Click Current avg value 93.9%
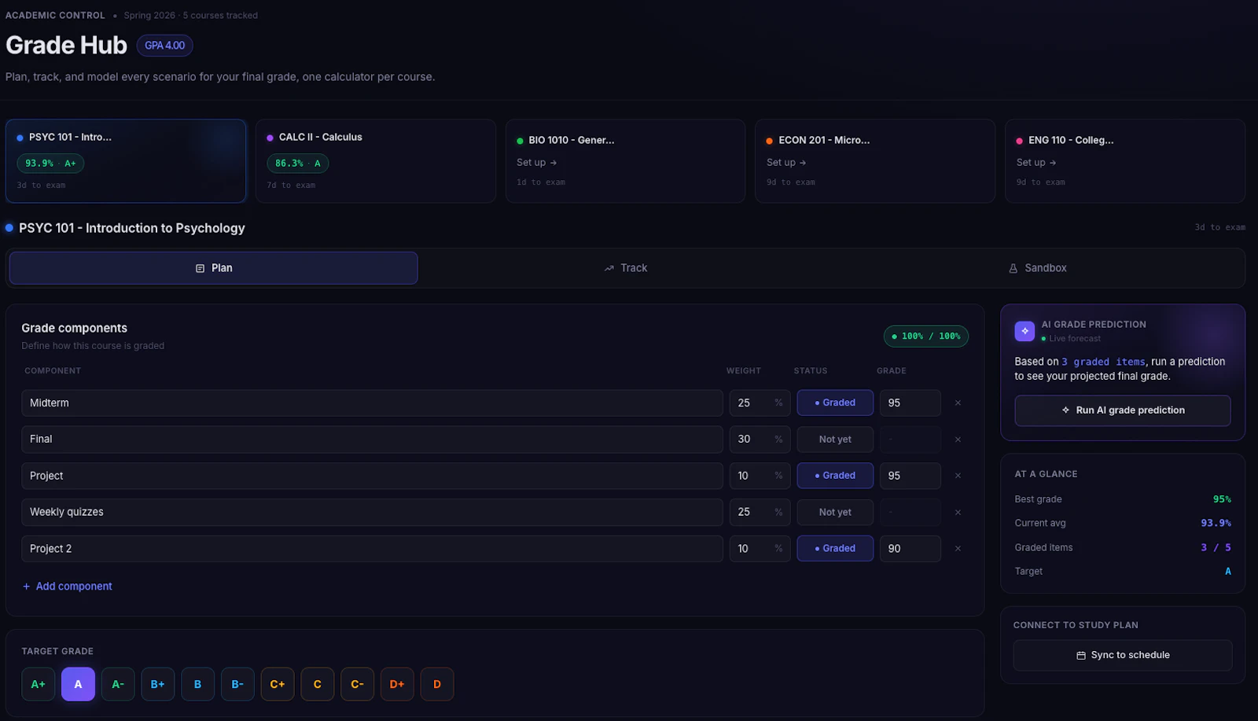 coord(1216,524)
